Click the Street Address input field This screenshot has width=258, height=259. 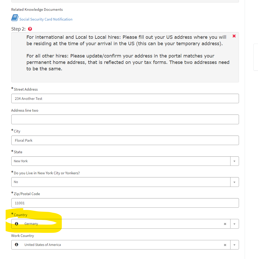point(125,99)
